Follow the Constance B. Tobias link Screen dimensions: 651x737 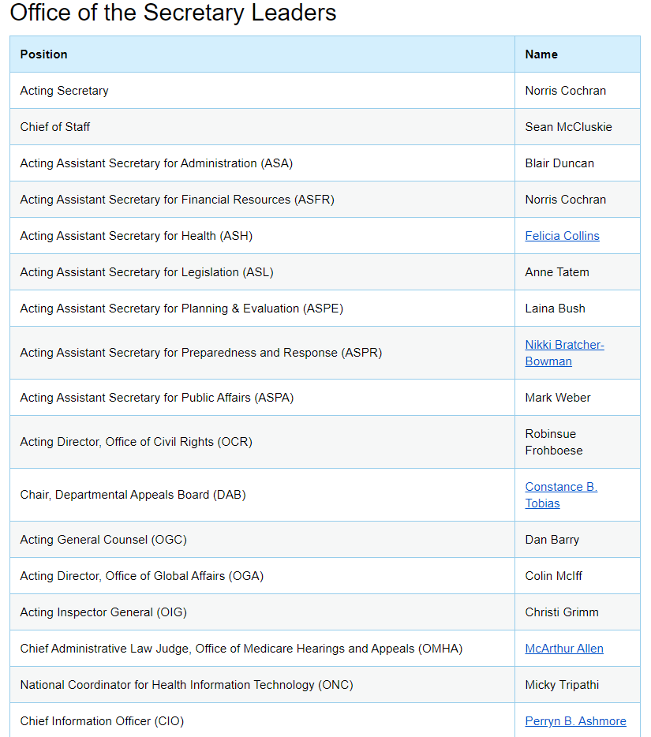(x=561, y=495)
